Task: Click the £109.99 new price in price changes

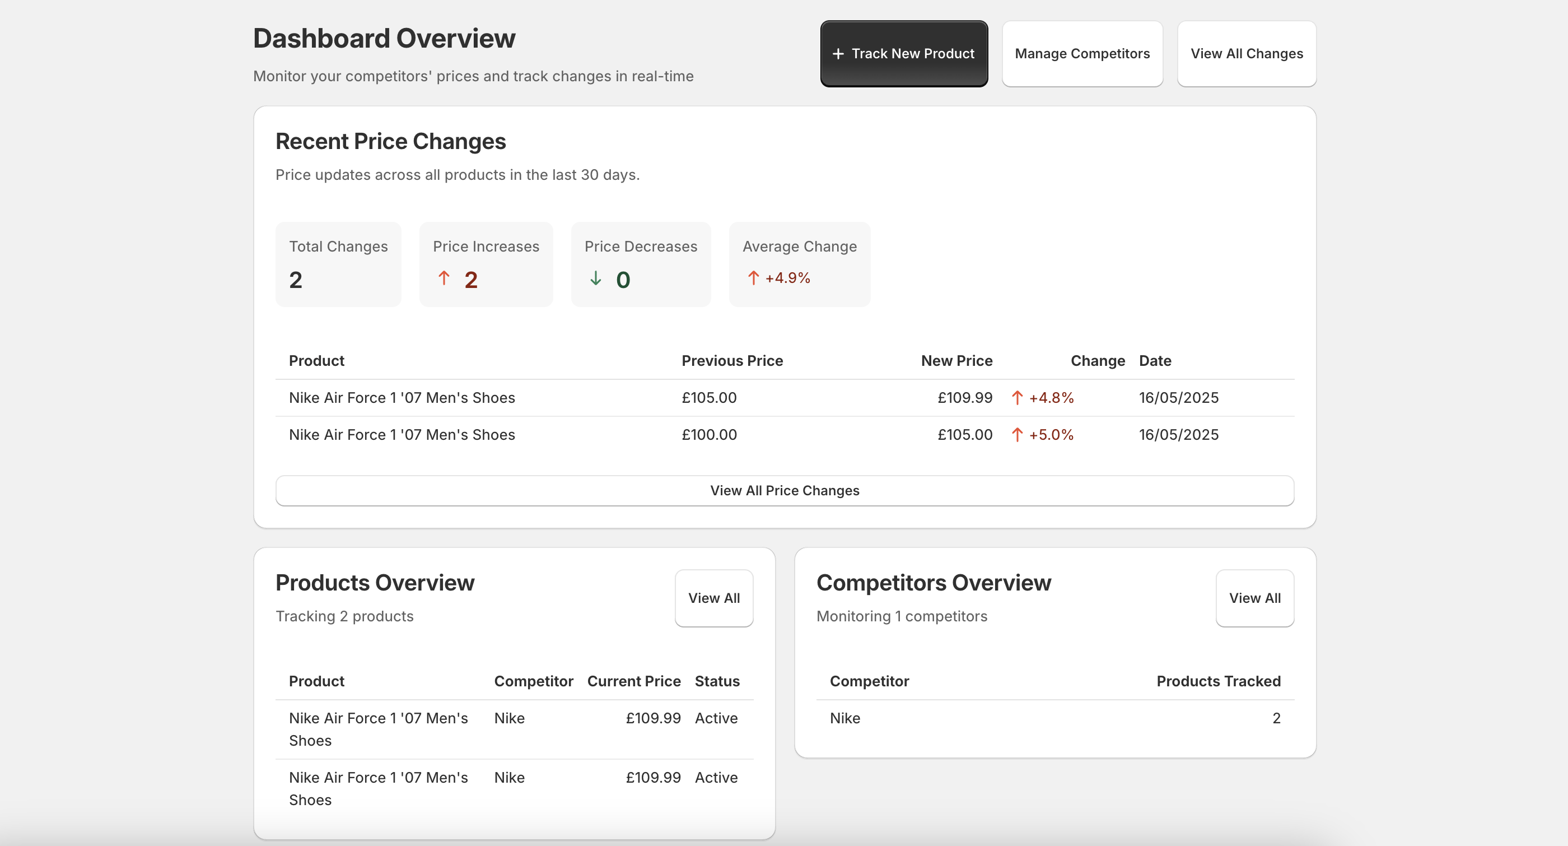Action: (965, 398)
